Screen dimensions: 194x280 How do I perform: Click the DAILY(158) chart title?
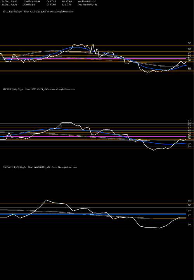(38, 12)
